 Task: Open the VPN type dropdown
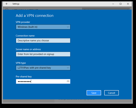tap(43, 68)
